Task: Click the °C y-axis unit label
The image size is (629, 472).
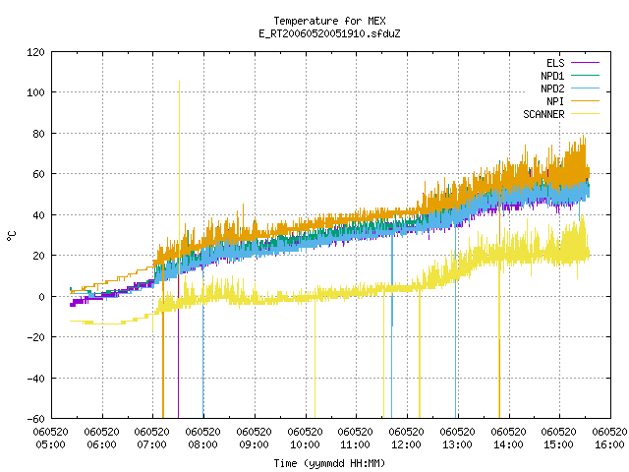Action: pyautogui.click(x=11, y=236)
